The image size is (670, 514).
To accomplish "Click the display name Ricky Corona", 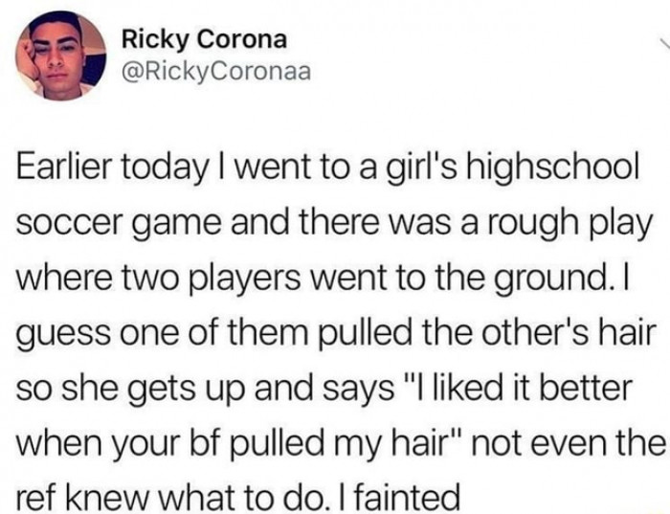I will [204, 39].
